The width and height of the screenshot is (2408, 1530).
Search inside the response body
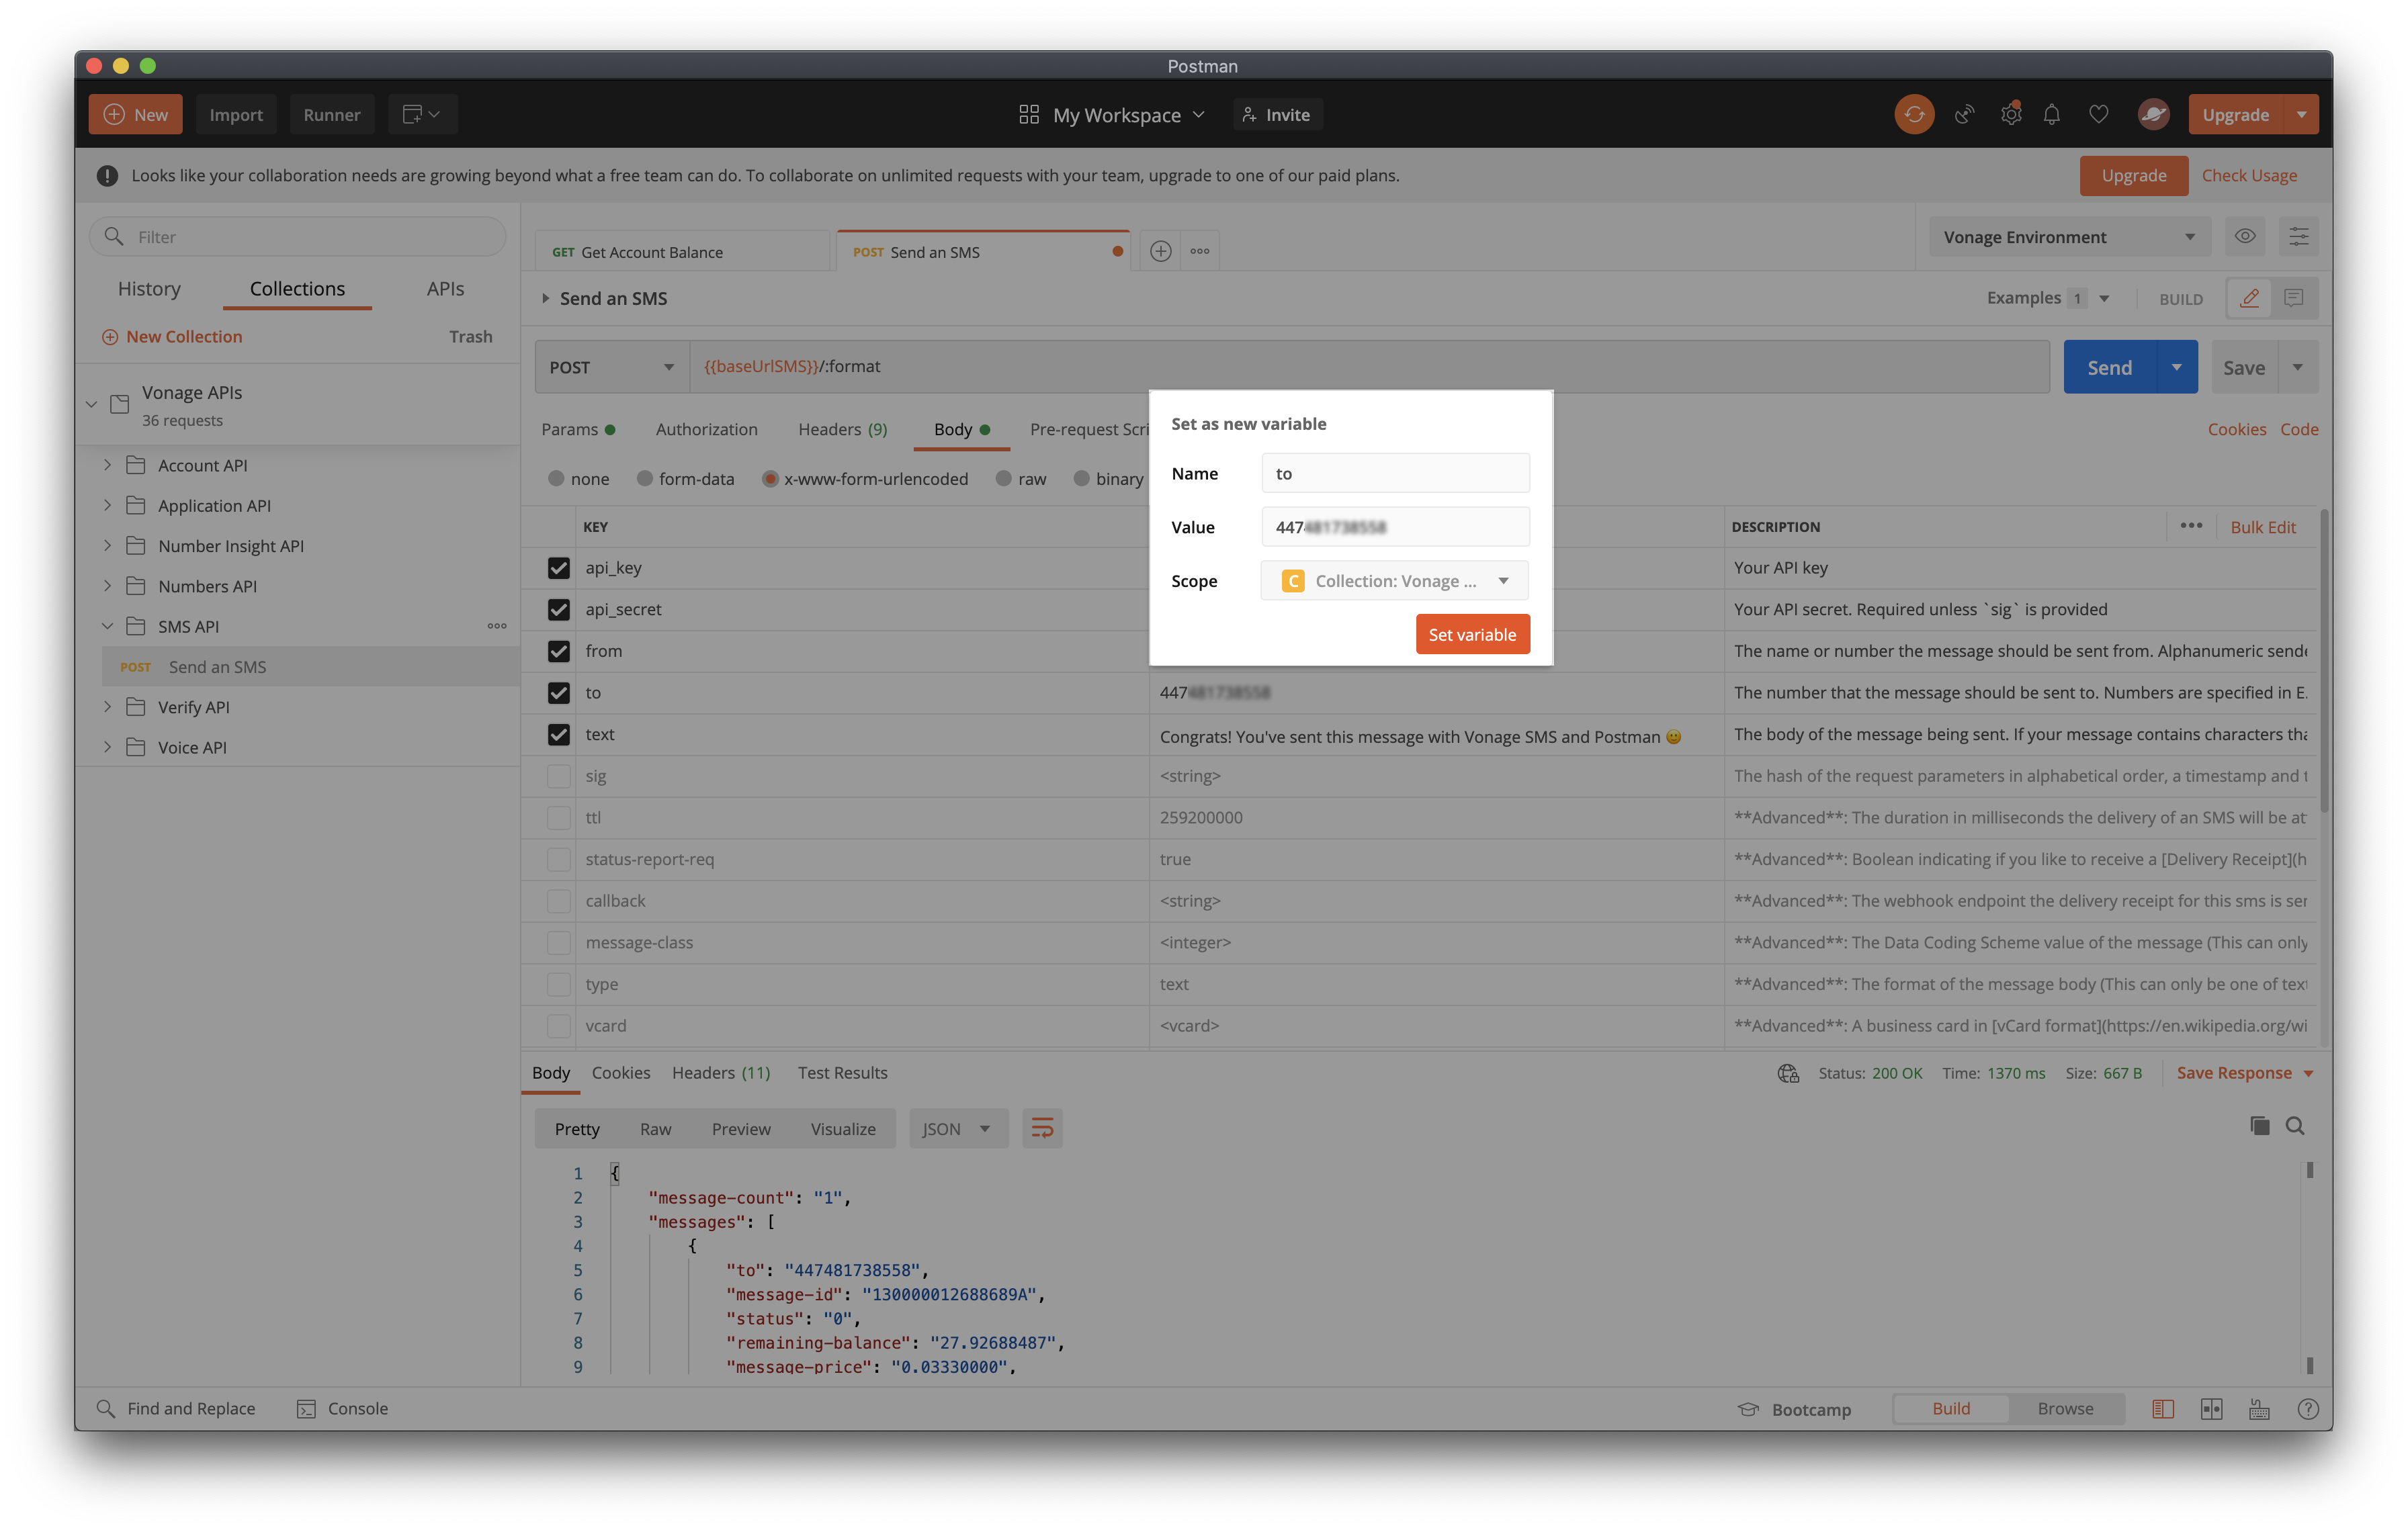click(2296, 1125)
